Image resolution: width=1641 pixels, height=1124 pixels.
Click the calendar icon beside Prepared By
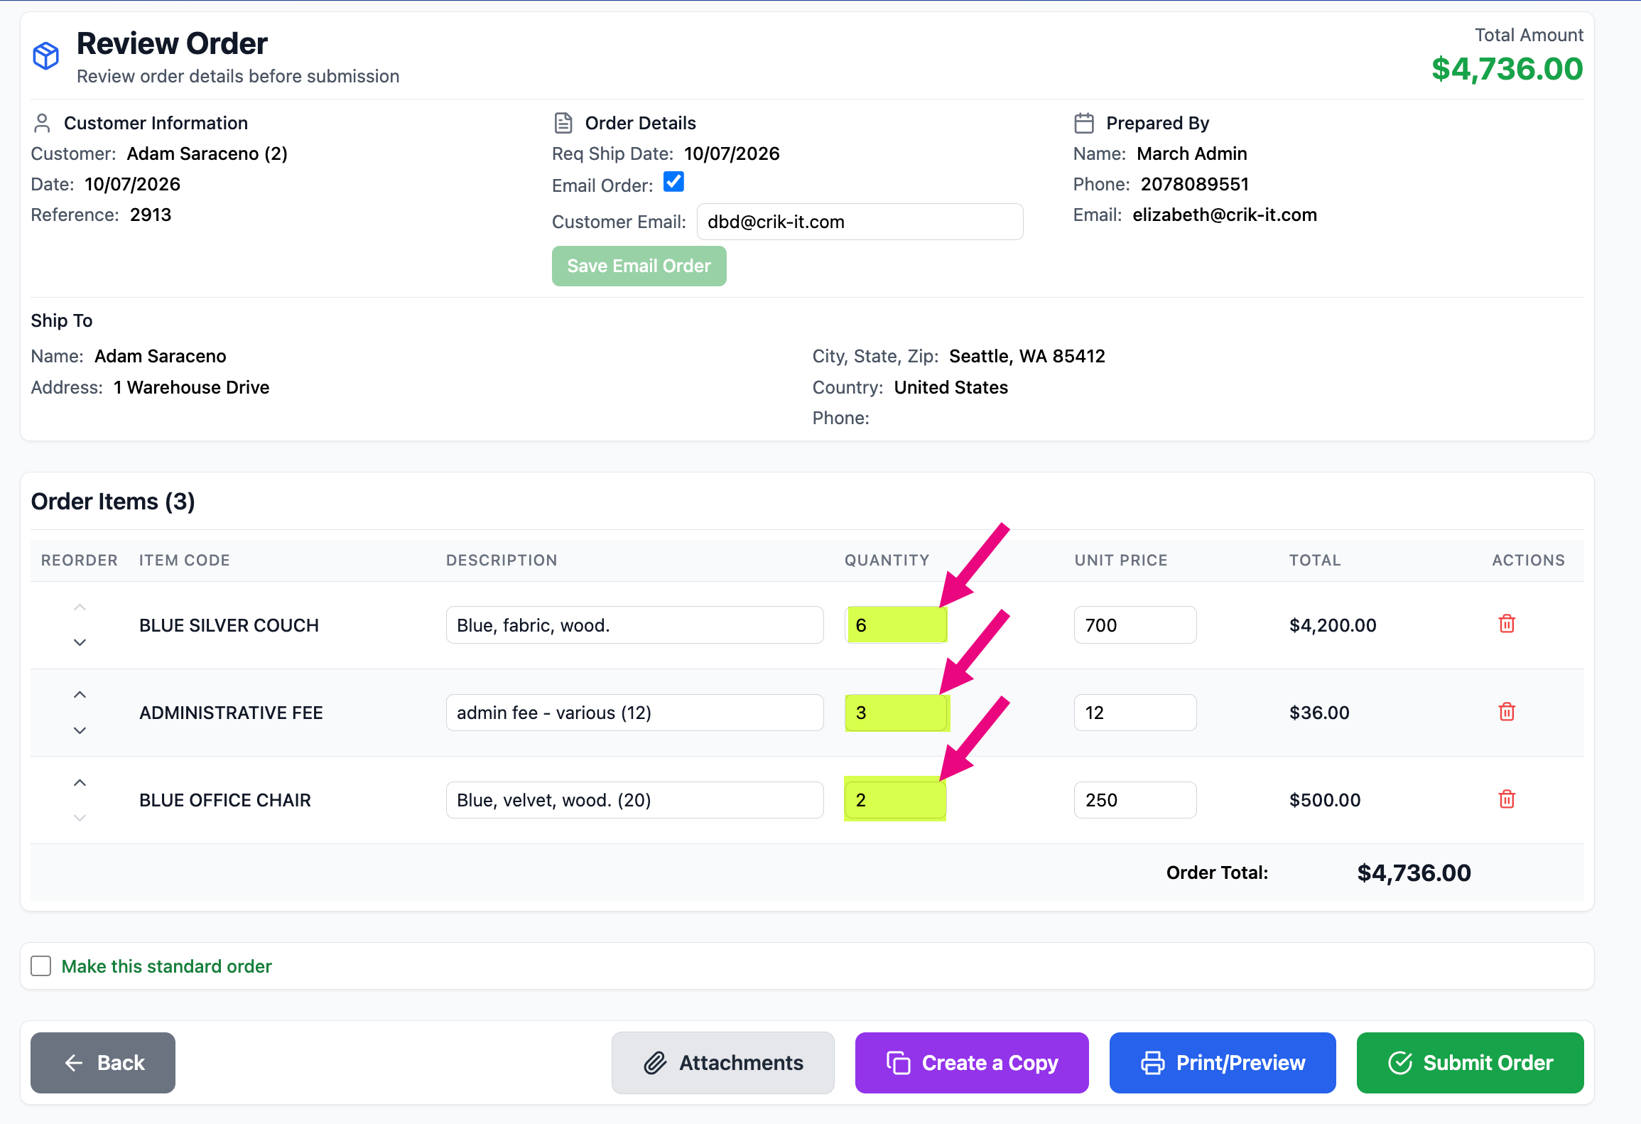[1084, 123]
